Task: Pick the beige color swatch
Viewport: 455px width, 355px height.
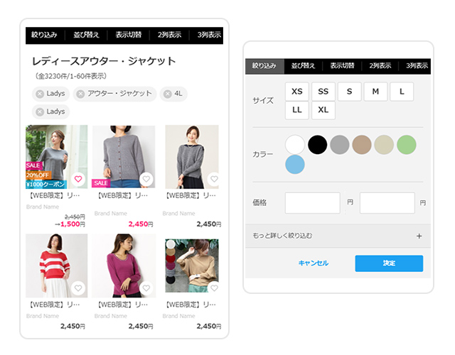Action: (384, 145)
